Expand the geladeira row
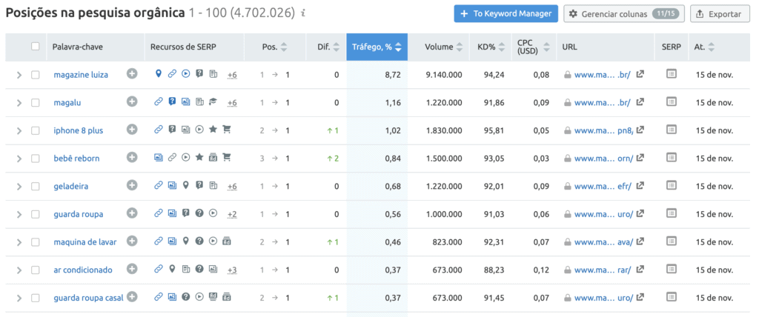 (19, 187)
